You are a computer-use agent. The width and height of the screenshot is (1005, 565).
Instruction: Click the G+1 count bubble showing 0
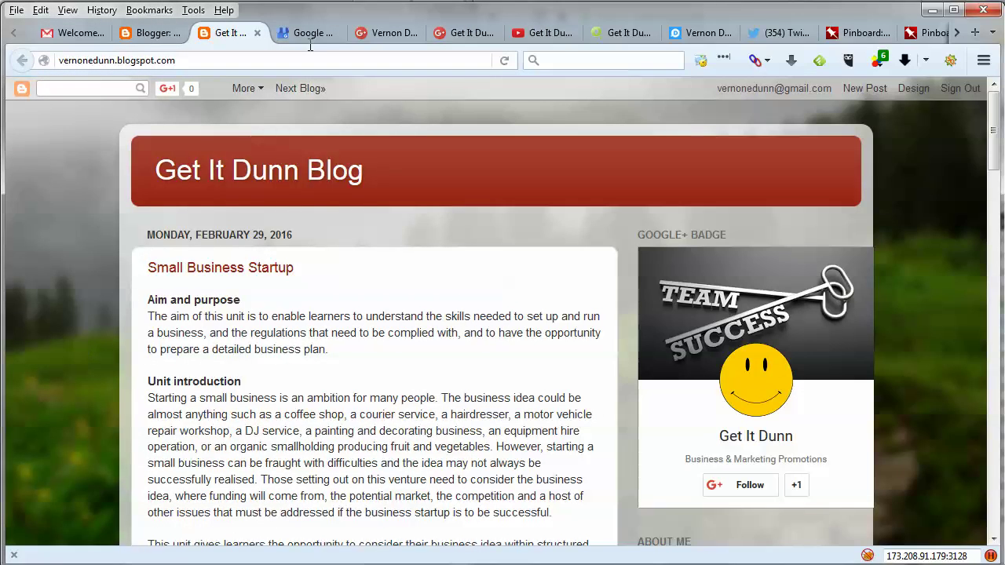pyautogui.click(x=190, y=89)
